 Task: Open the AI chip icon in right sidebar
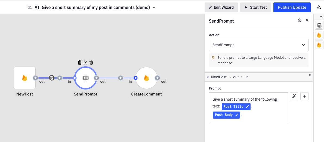(319, 25)
